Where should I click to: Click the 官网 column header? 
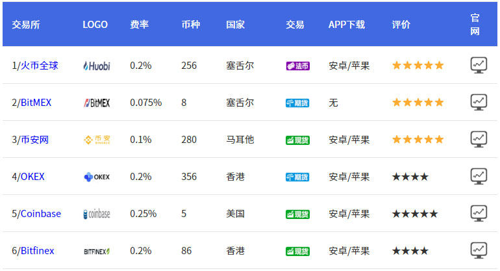(475, 25)
